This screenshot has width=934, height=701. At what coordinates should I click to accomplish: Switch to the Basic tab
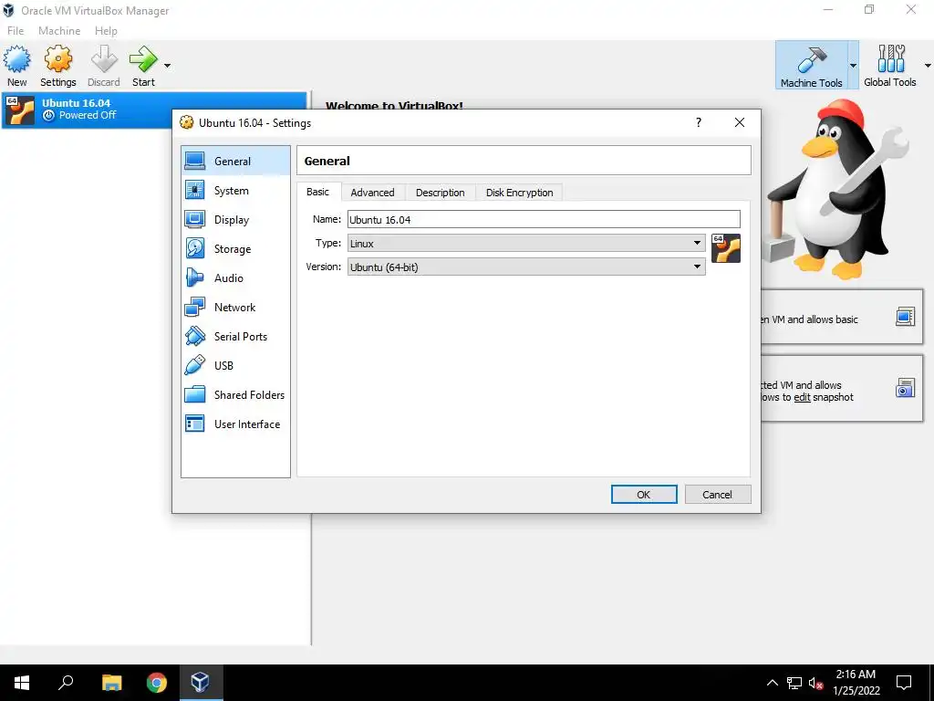318,192
